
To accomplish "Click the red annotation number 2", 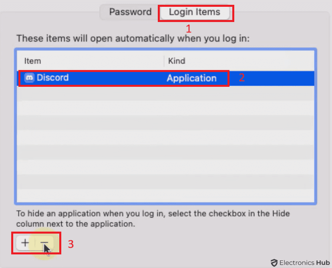I will 241,78.
